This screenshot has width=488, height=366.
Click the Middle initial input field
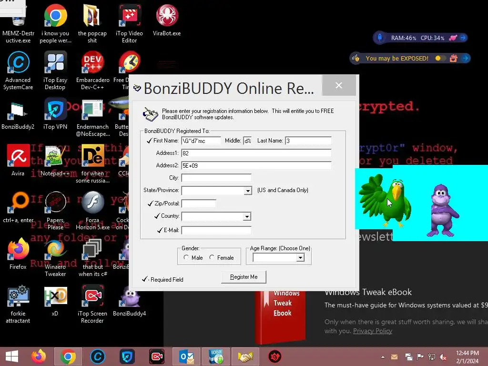click(247, 141)
